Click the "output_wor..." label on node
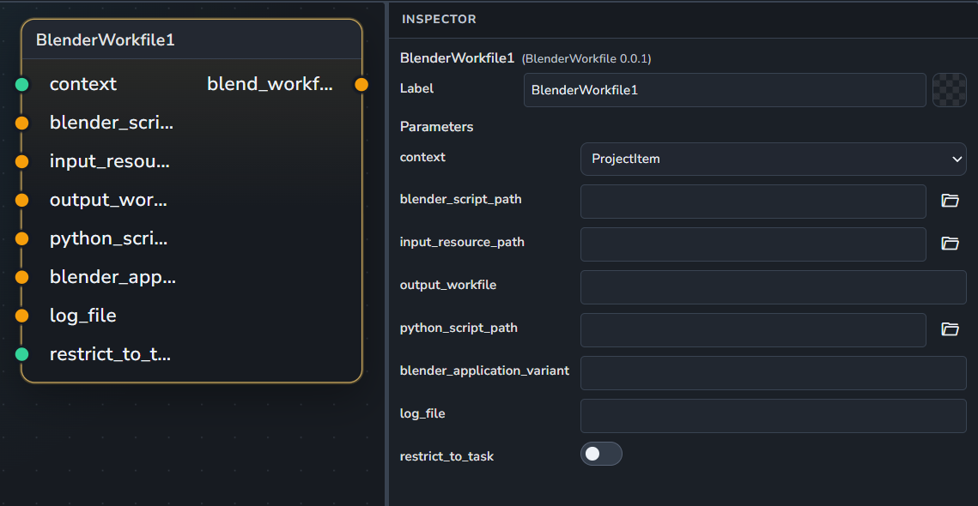978x506 pixels. (x=108, y=200)
